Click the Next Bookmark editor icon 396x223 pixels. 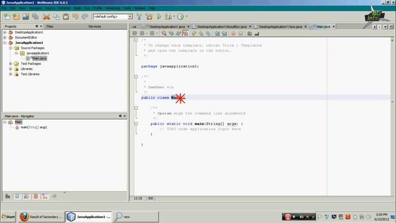[x=201, y=33]
